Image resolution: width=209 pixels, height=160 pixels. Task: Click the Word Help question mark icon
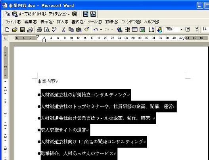pyautogui.click(x=188, y=29)
